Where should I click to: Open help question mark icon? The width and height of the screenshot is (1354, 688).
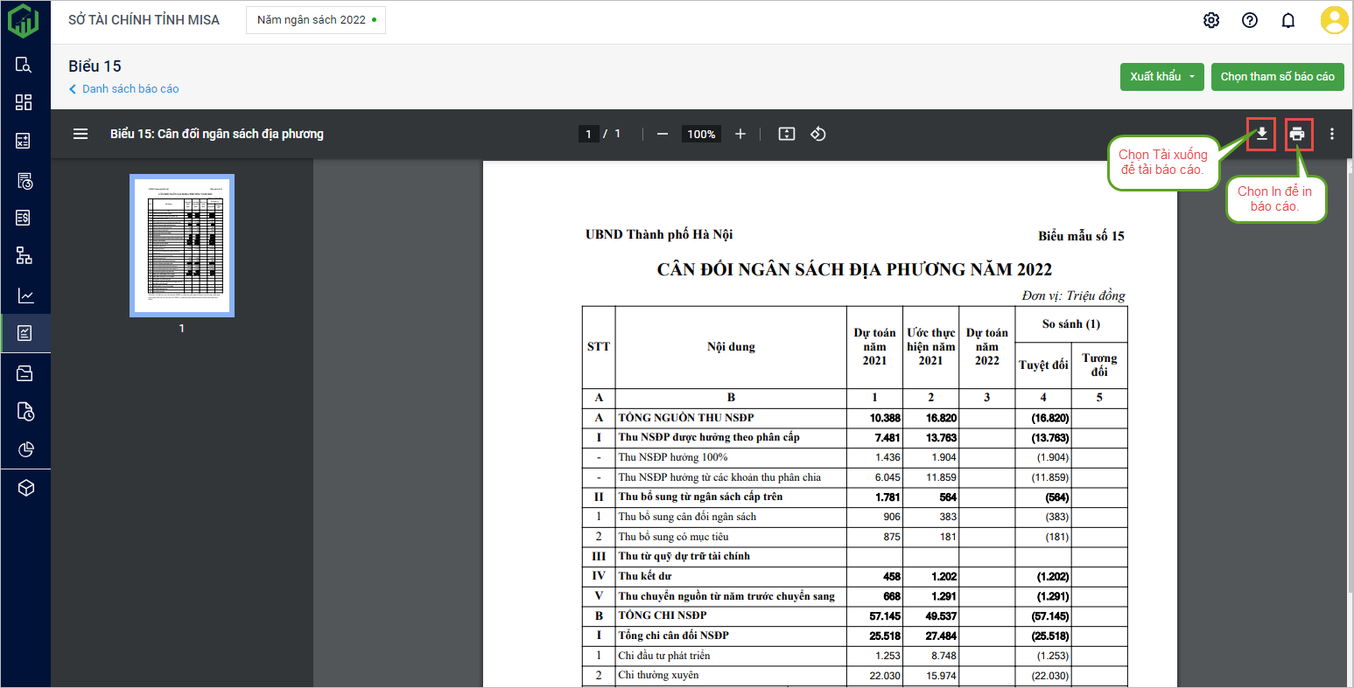pos(1250,20)
